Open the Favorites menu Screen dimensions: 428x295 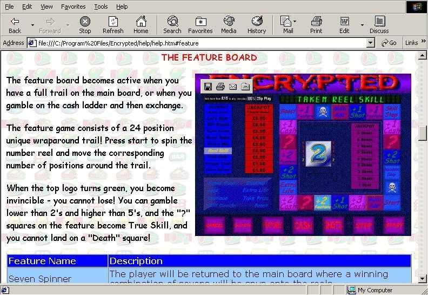(73, 6)
